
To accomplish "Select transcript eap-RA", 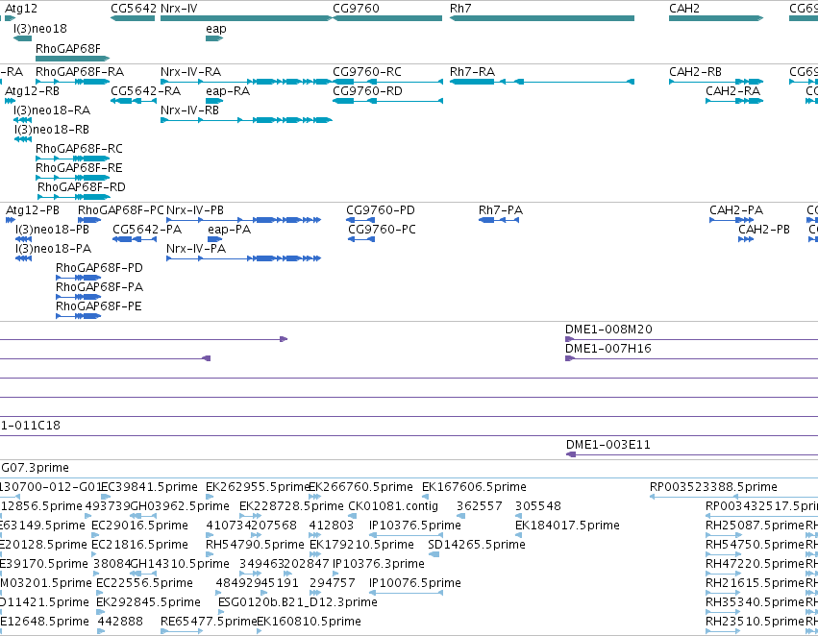I will pos(228,90).
